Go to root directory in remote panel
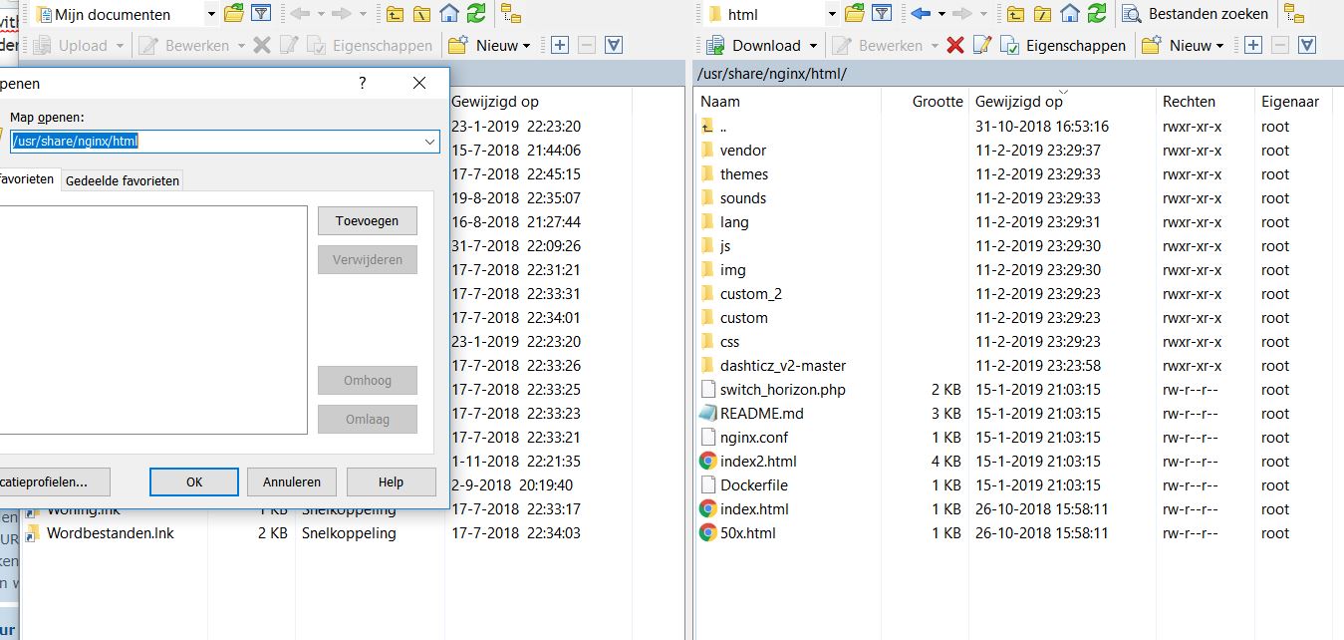1344x640 pixels. pos(1043,13)
